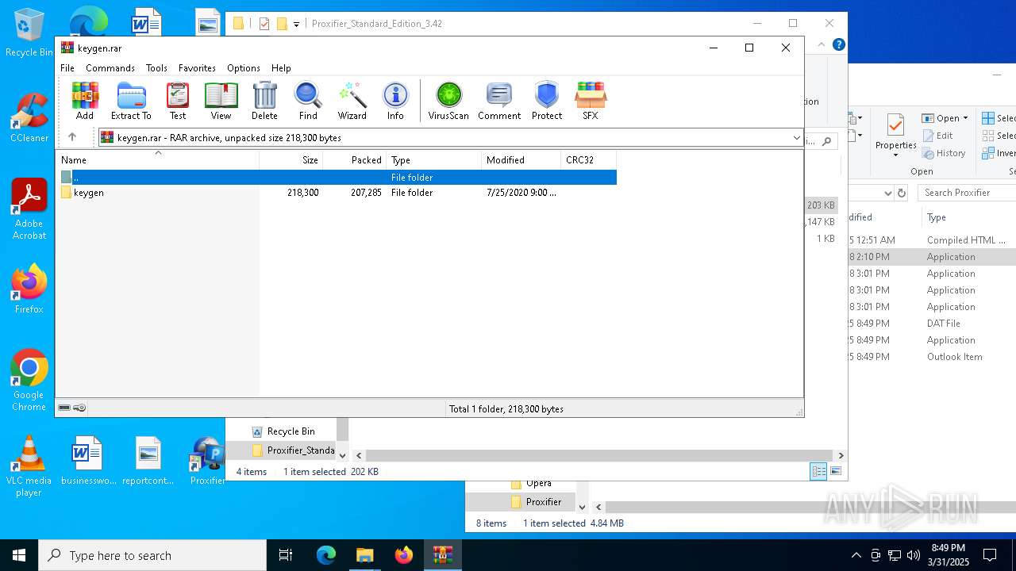Open the Adobe Acrobat desktop icon

pos(29,209)
